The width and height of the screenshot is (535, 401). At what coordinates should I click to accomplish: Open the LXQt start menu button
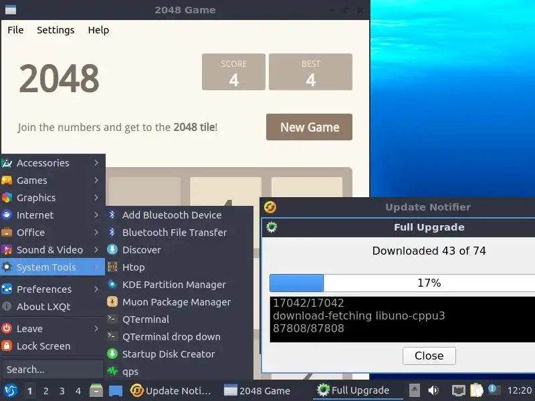click(x=11, y=390)
